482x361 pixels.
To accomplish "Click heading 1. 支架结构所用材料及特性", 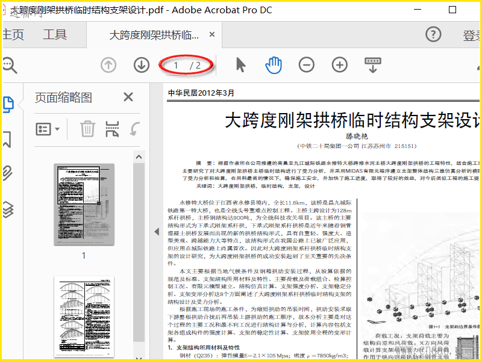I will 204,348.
